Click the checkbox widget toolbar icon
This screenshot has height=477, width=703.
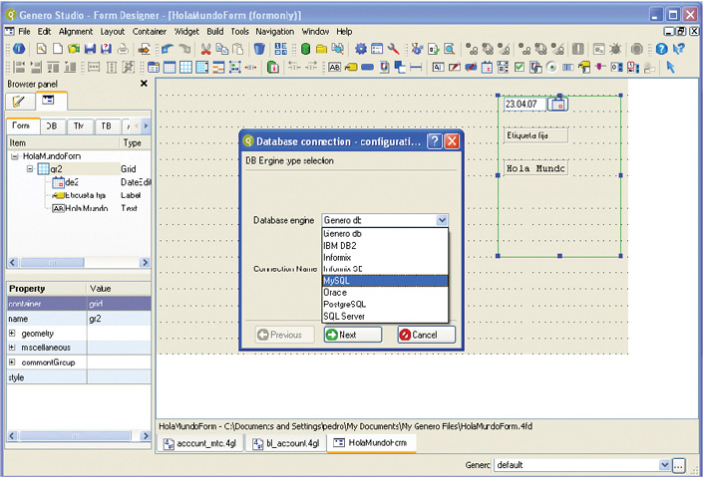point(520,68)
